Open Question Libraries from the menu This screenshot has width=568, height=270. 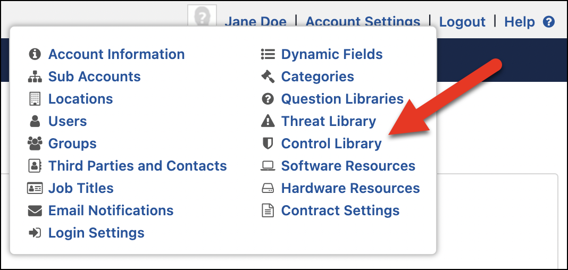pyautogui.click(x=343, y=99)
